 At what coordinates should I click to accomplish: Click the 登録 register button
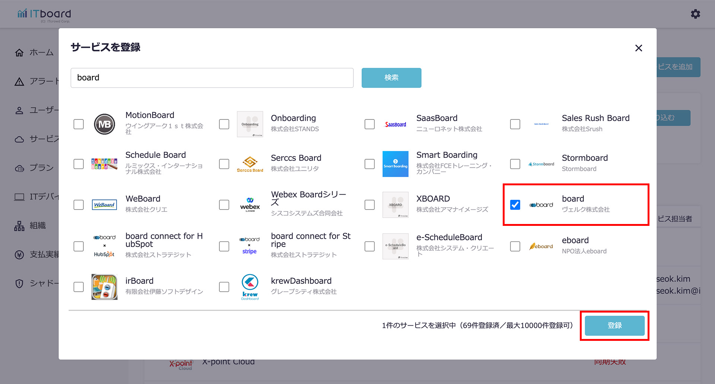pyautogui.click(x=614, y=326)
